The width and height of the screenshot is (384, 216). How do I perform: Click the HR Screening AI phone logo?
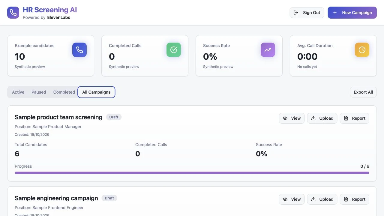click(13, 13)
